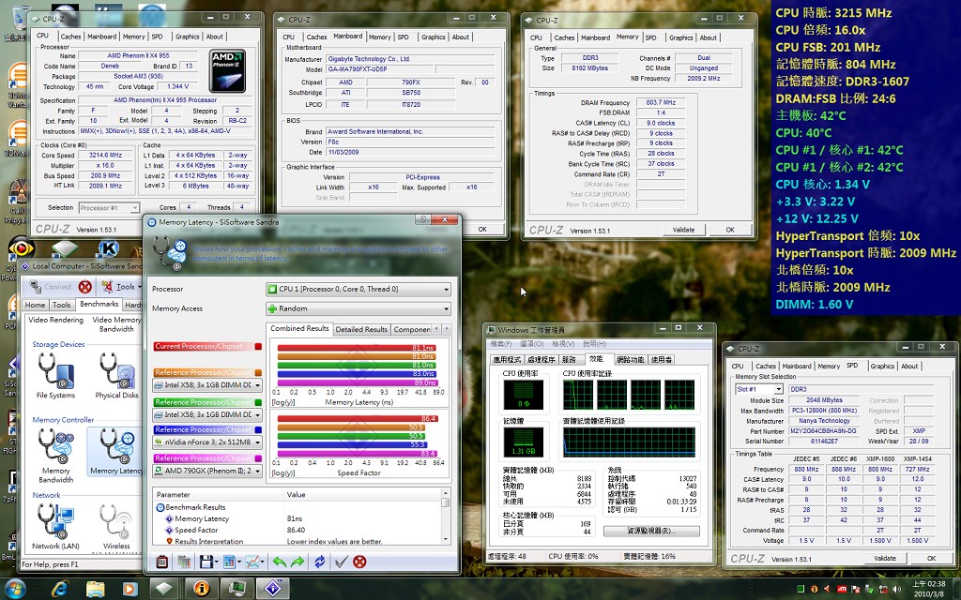Toggle the orange Reference Processor/Chipset checkbox
Viewport: 961px width, 600px height.
point(258,372)
